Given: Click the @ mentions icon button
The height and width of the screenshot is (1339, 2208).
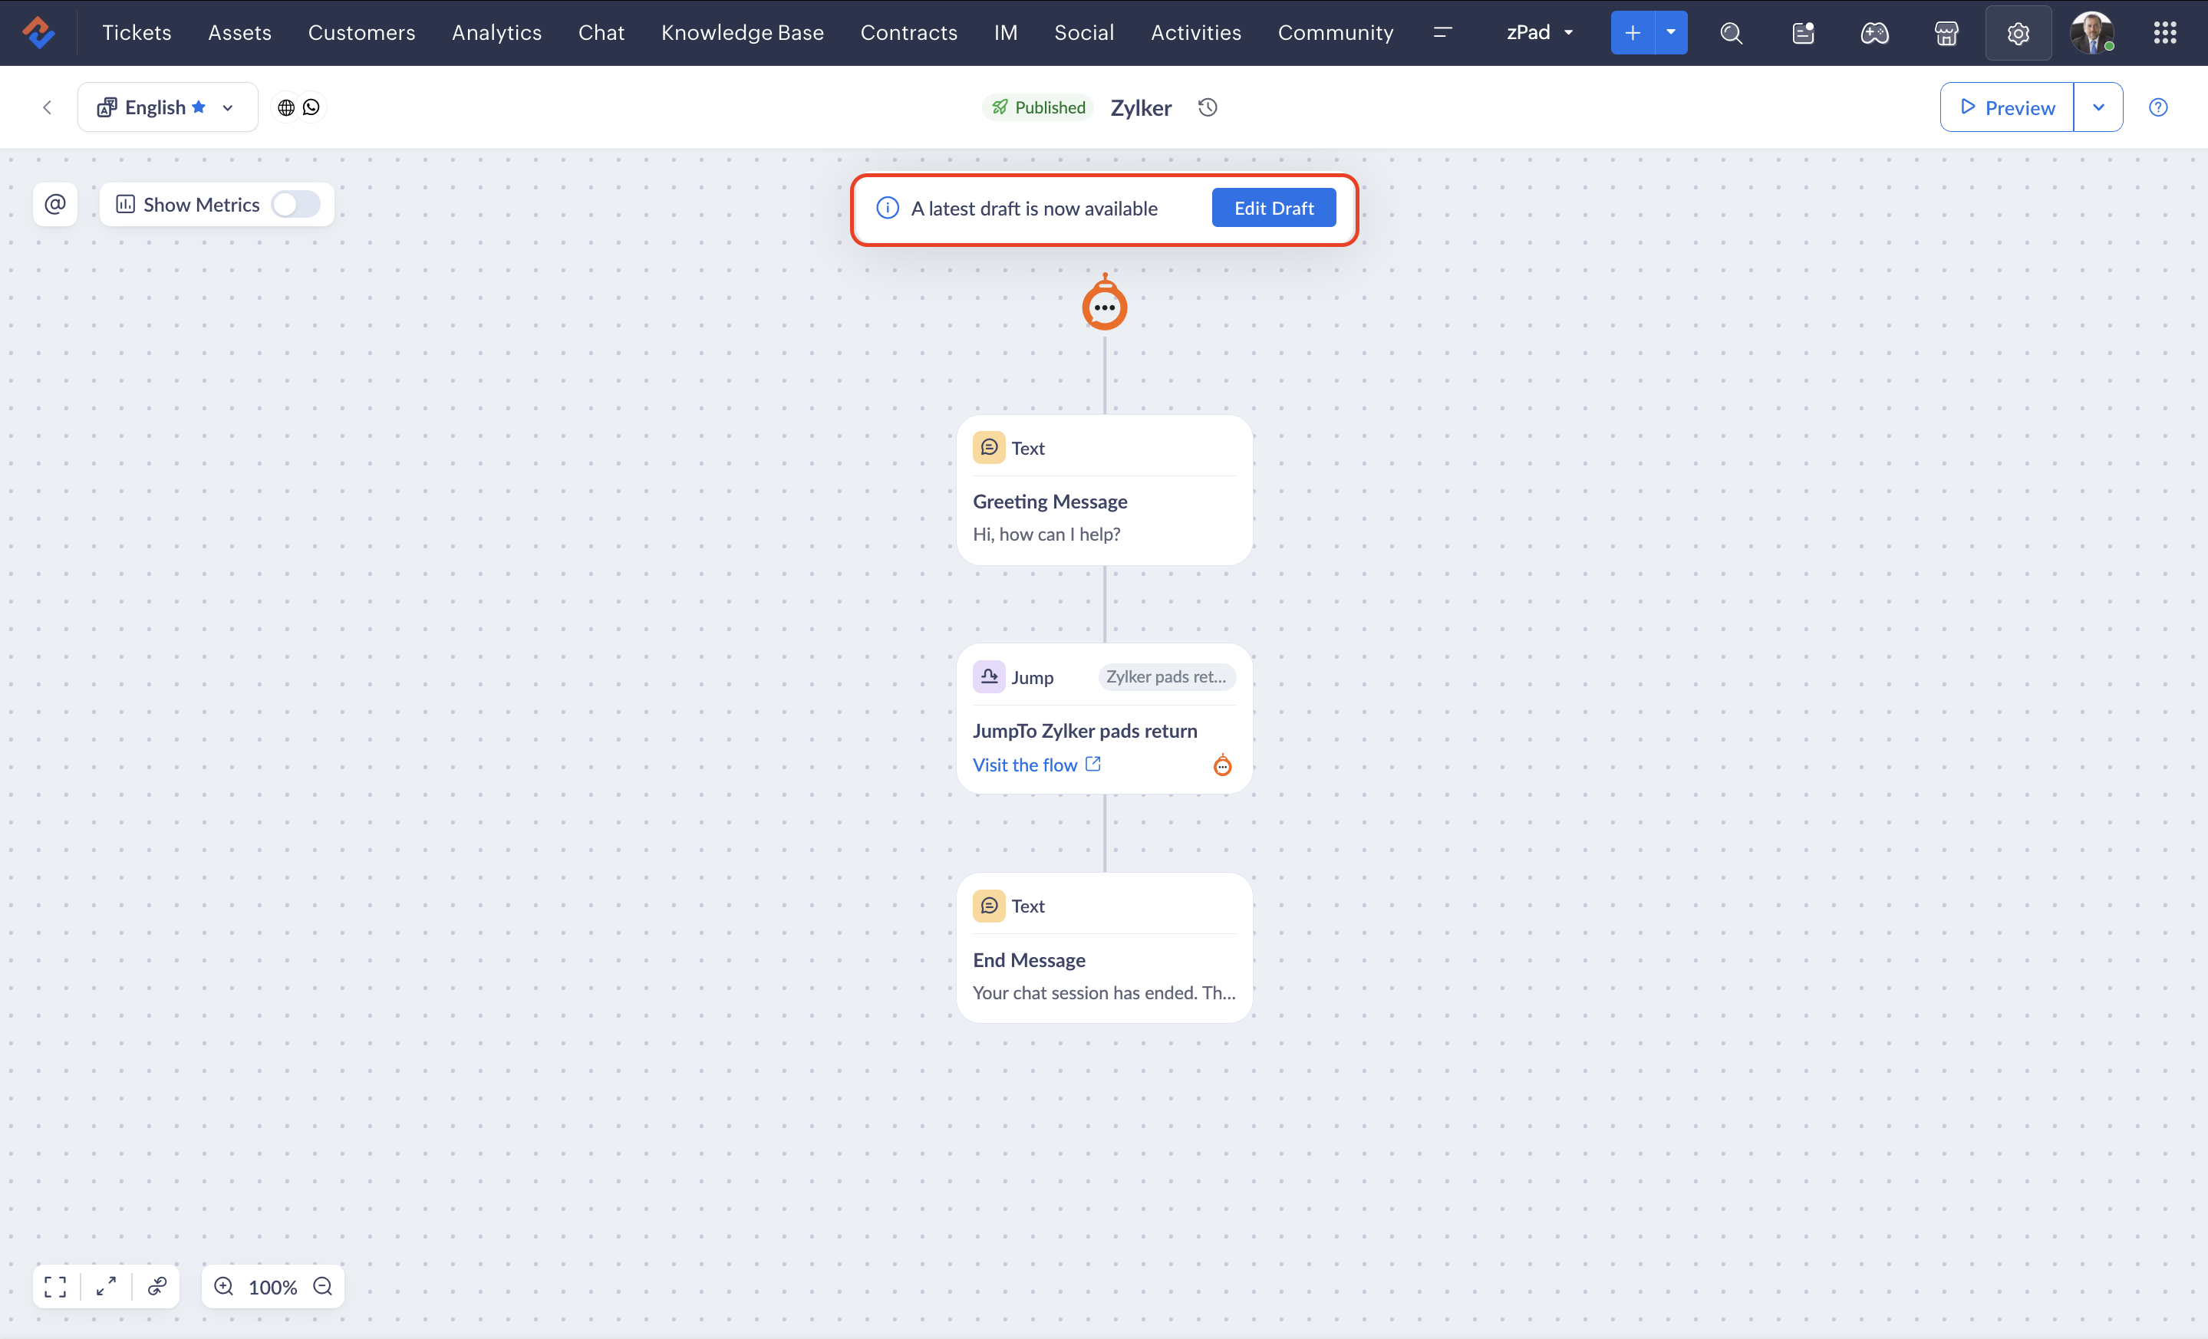Looking at the screenshot, I should point(55,204).
